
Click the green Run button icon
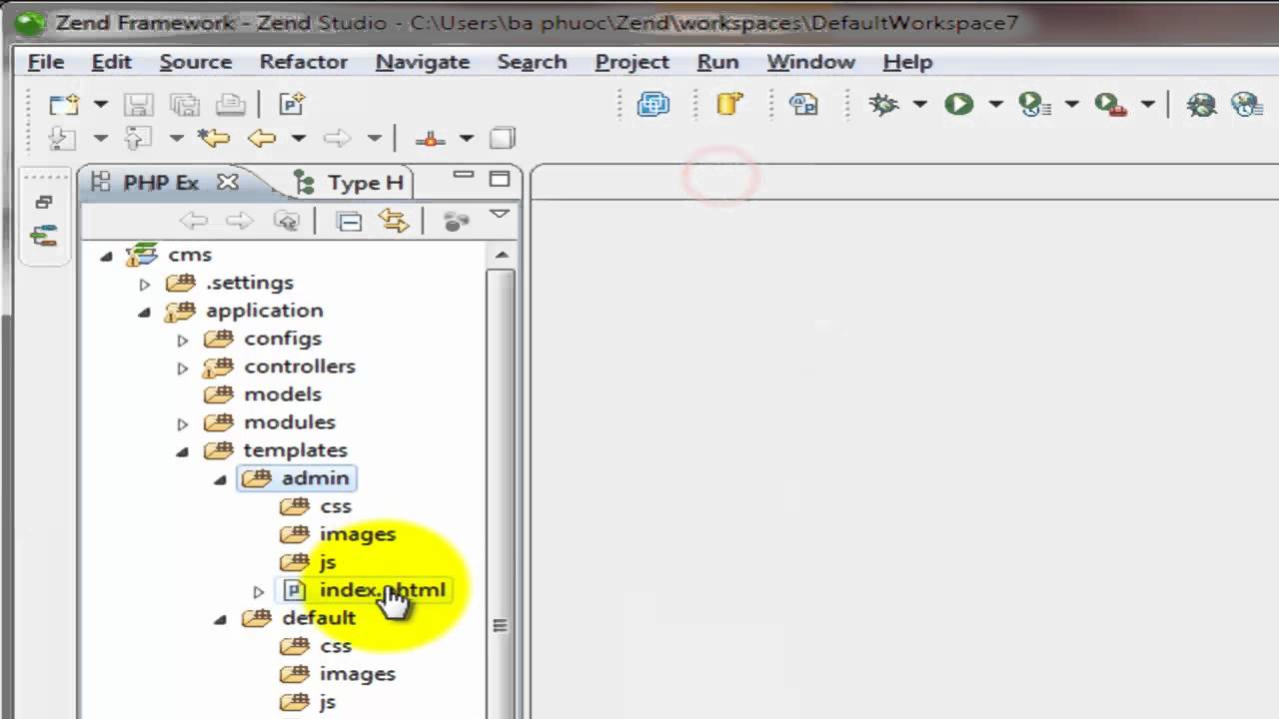point(959,104)
